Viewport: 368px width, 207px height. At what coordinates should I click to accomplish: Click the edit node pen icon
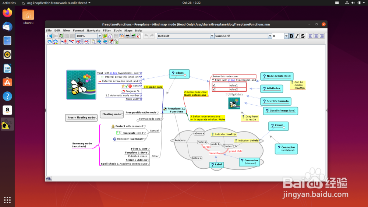click(110, 42)
